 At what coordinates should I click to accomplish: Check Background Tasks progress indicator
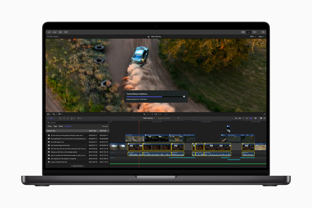60,32
